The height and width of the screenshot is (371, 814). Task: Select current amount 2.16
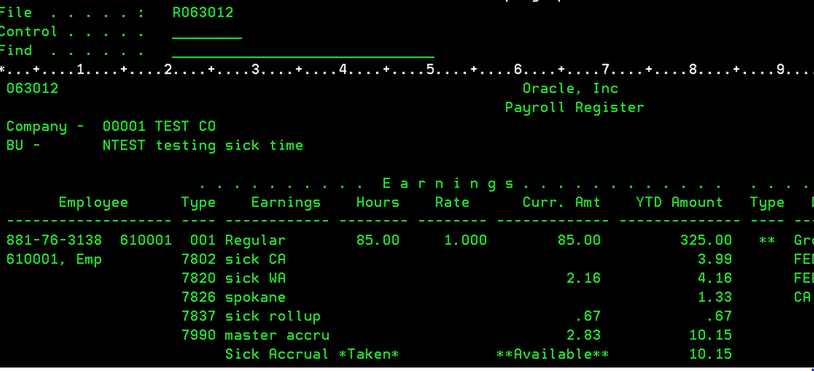(x=584, y=278)
